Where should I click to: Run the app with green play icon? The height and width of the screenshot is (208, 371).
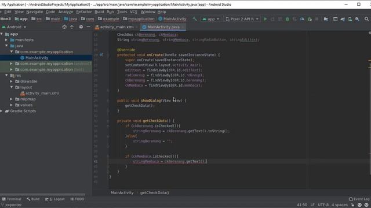point(265,19)
